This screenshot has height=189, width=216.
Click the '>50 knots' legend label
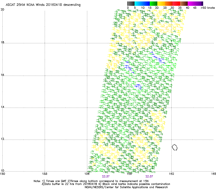click(208, 8)
